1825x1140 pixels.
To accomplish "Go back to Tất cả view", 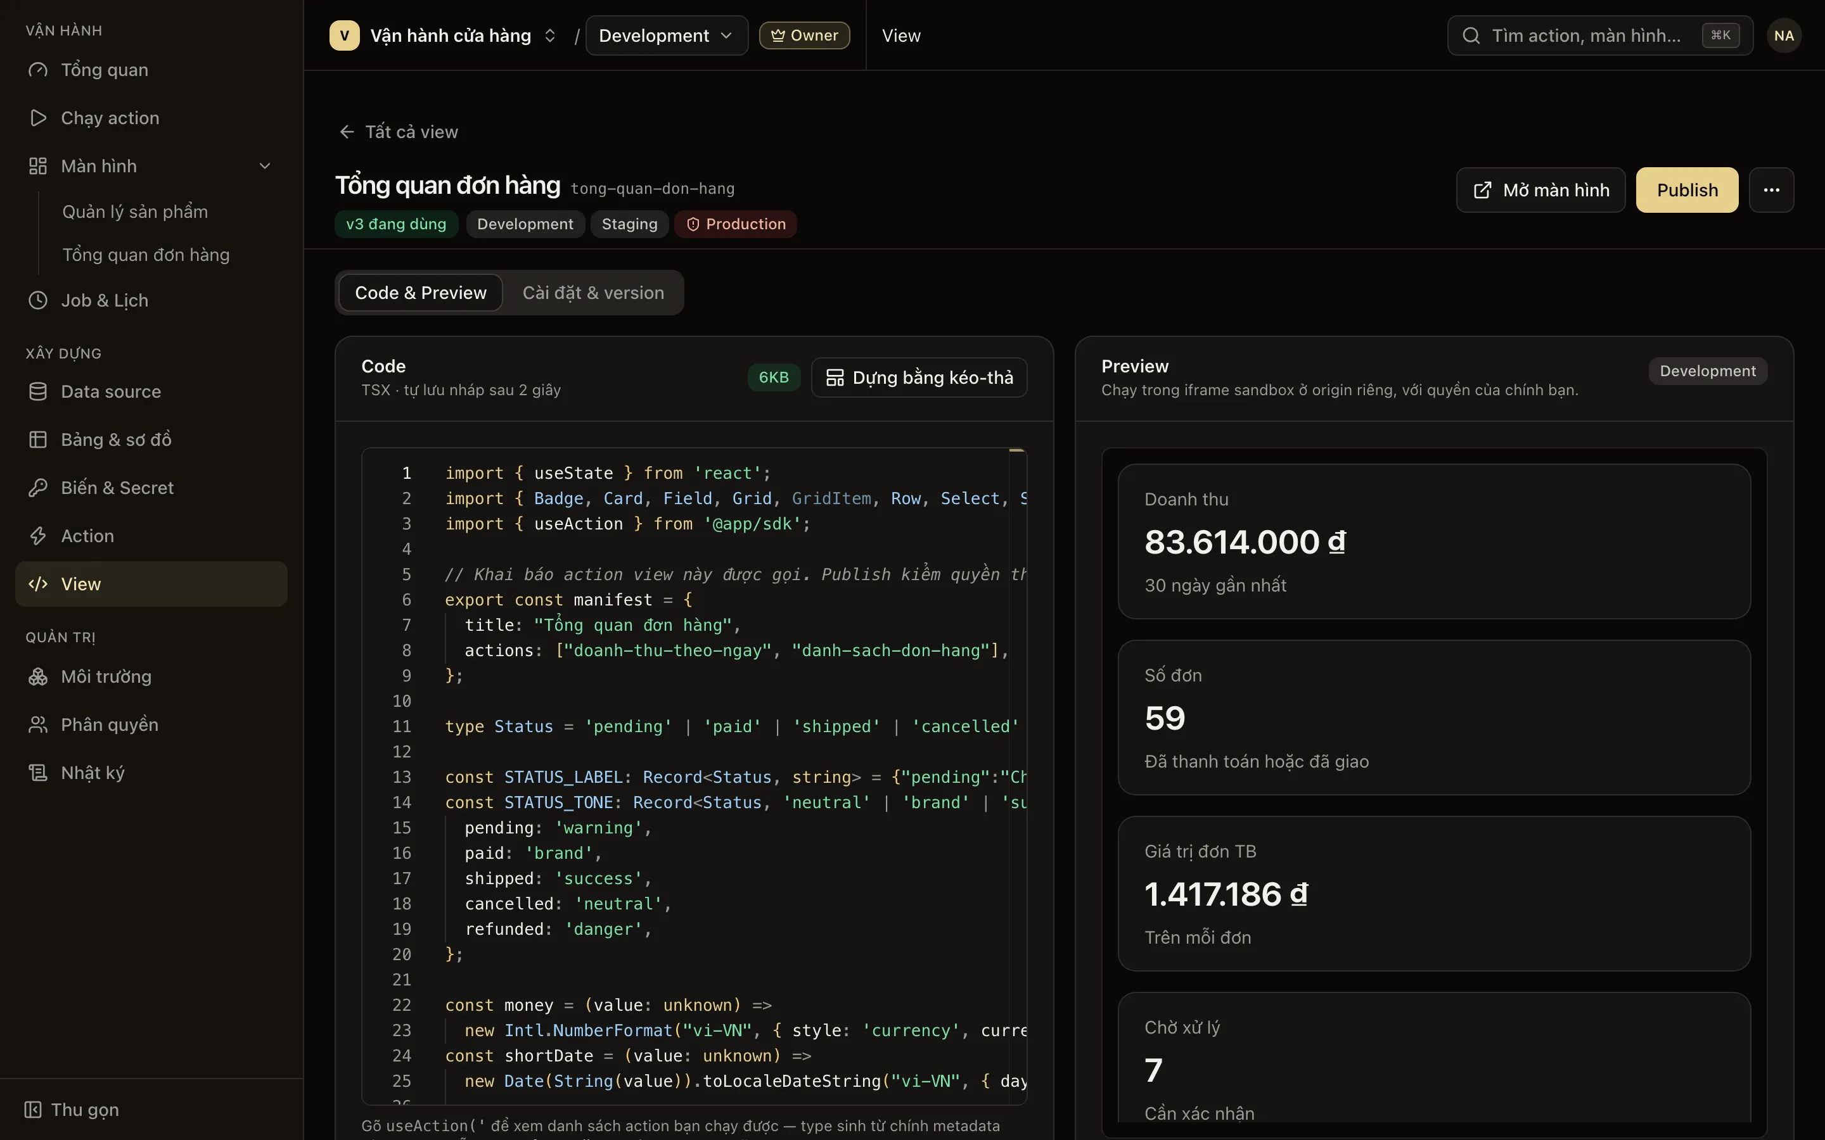I will 398,132.
